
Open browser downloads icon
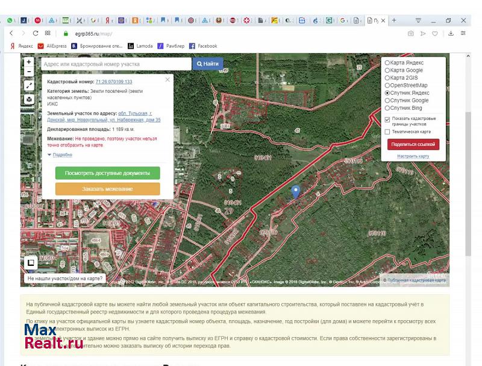[451, 34]
